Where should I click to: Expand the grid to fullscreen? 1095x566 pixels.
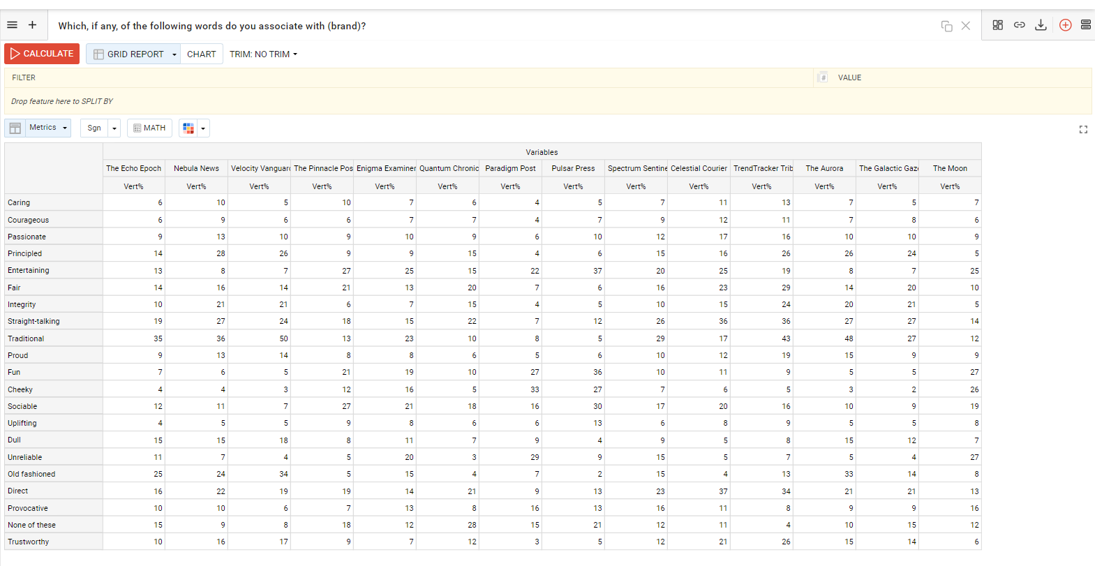click(x=1083, y=130)
